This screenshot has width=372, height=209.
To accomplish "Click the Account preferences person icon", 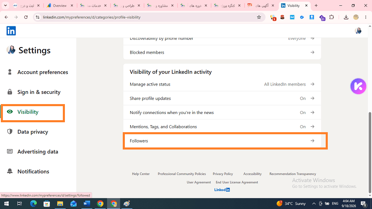I will coord(10,72).
